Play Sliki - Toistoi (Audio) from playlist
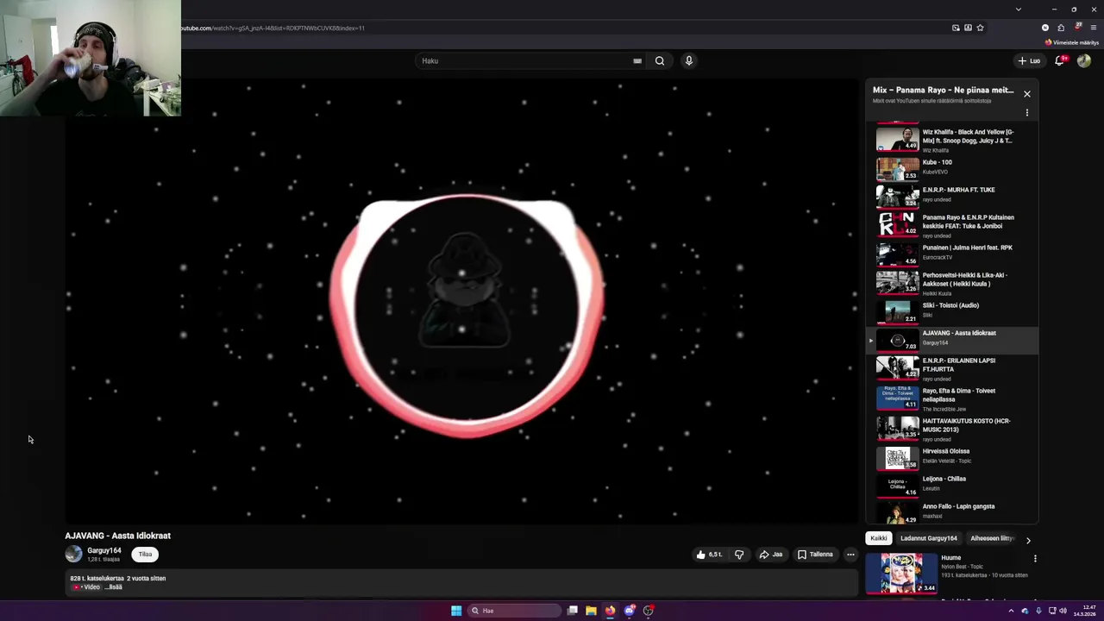This screenshot has width=1104, height=621. (x=952, y=311)
